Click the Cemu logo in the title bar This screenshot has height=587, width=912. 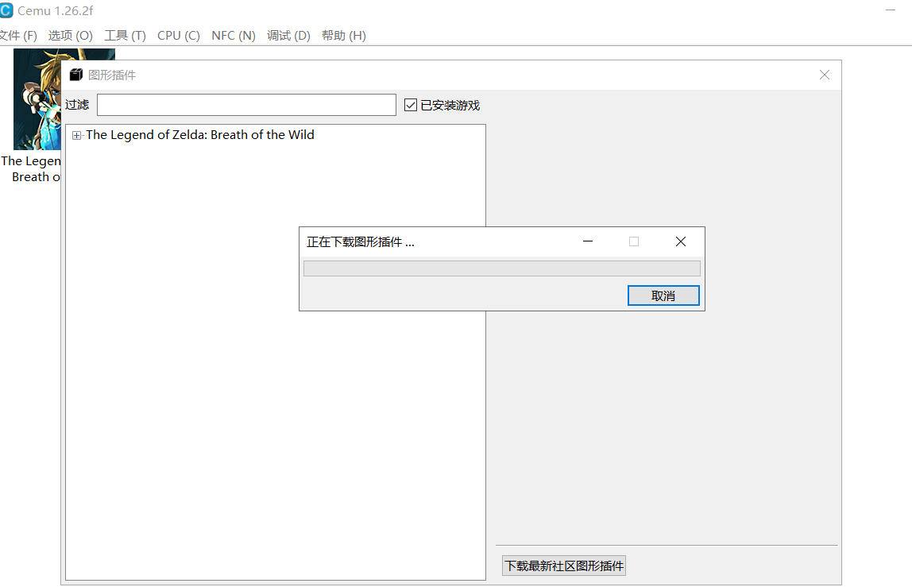point(6,10)
